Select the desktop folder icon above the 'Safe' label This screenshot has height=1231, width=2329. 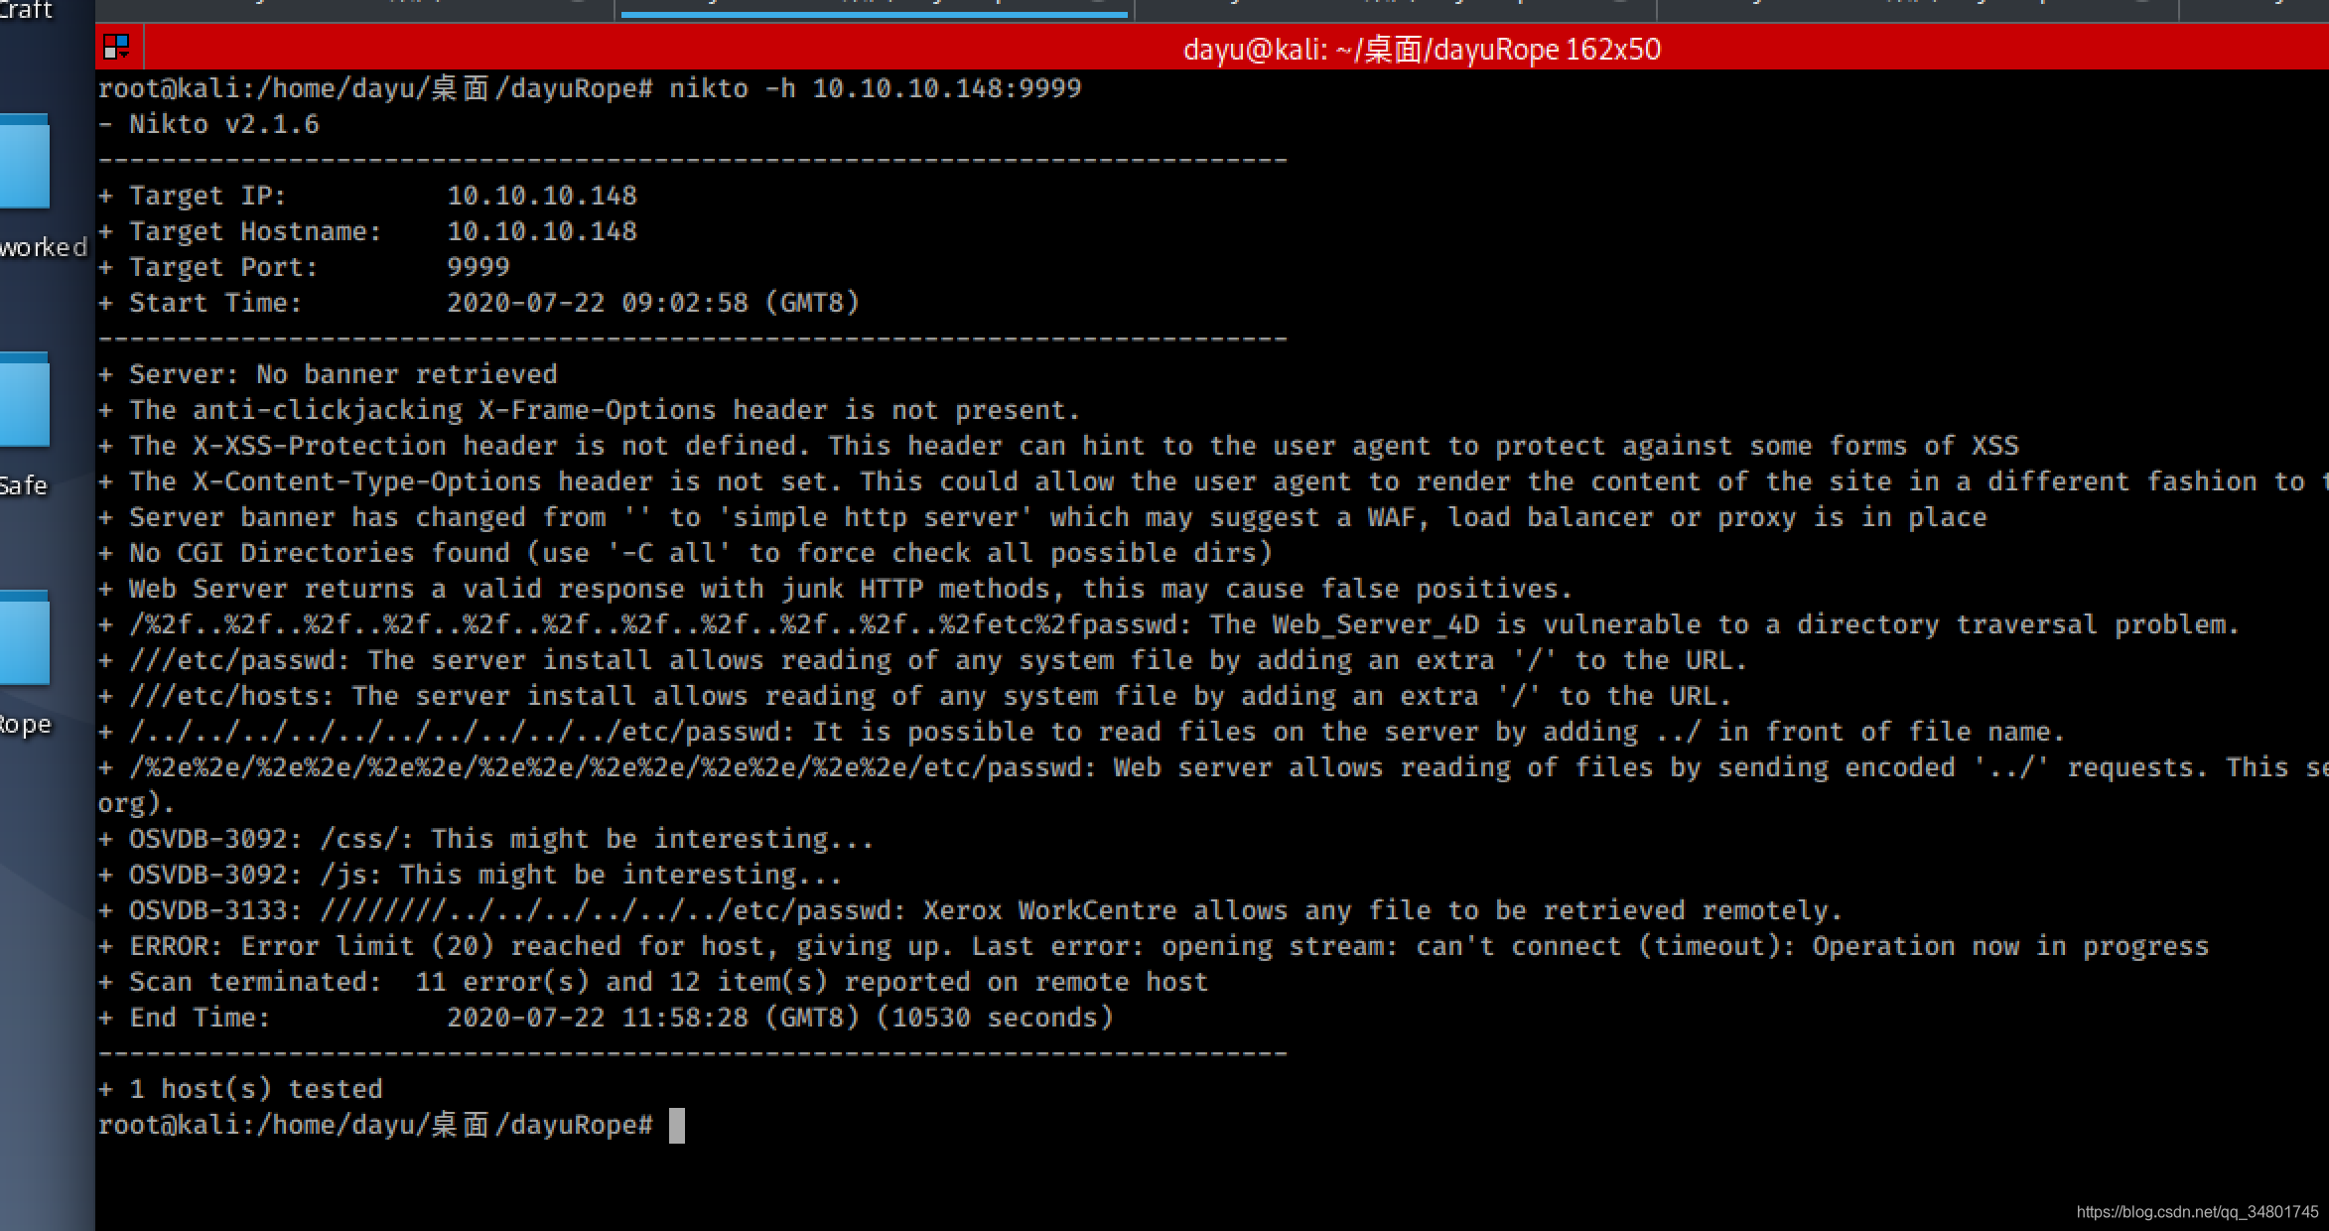point(25,400)
